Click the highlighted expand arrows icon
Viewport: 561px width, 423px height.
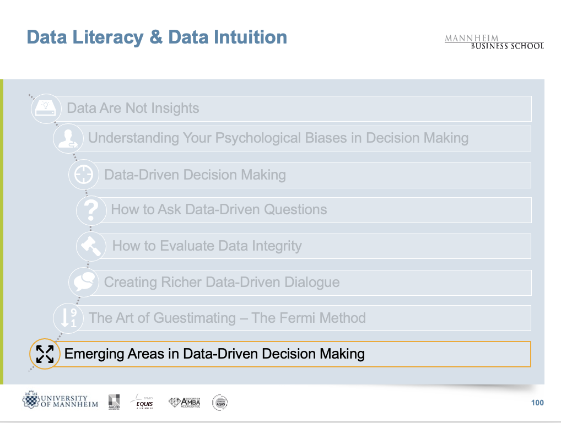[x=45, y=354]
